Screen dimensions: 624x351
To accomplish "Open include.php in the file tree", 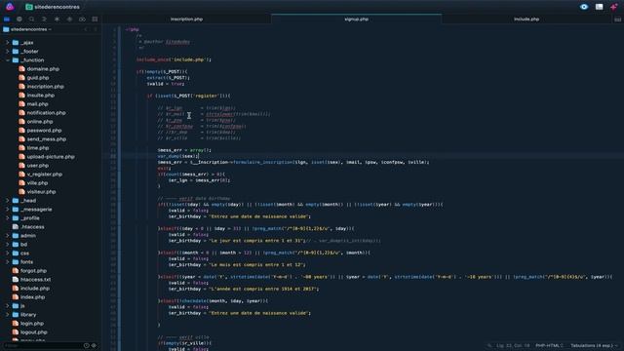I will 35,289.
